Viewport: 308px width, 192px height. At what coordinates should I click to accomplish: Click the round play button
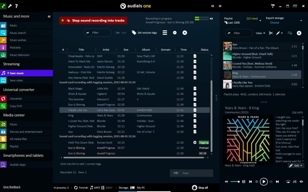264,181
